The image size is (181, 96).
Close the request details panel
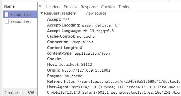point(40,6)
